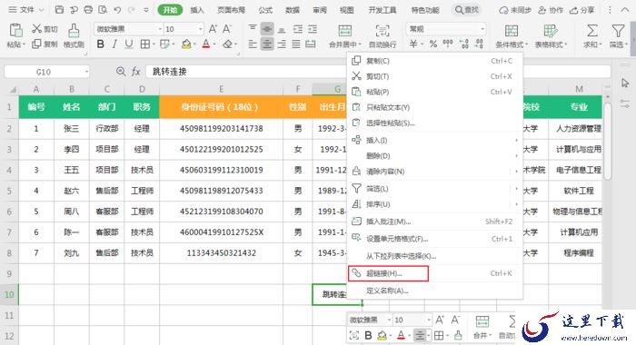Switch to the View (视图) tab
Screen dimensions: 636x345
tap(346, 10)
